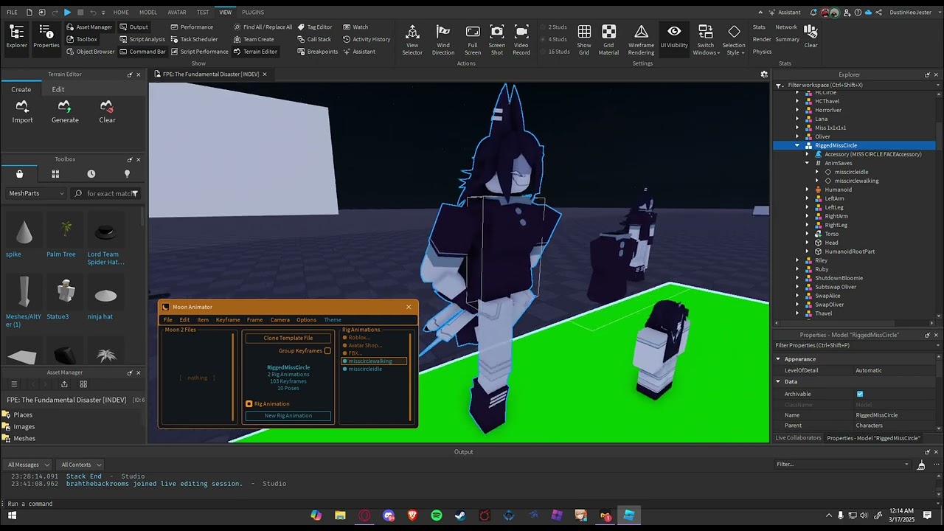
Task: Expand the Humanoid tree item
Action: 808,190
